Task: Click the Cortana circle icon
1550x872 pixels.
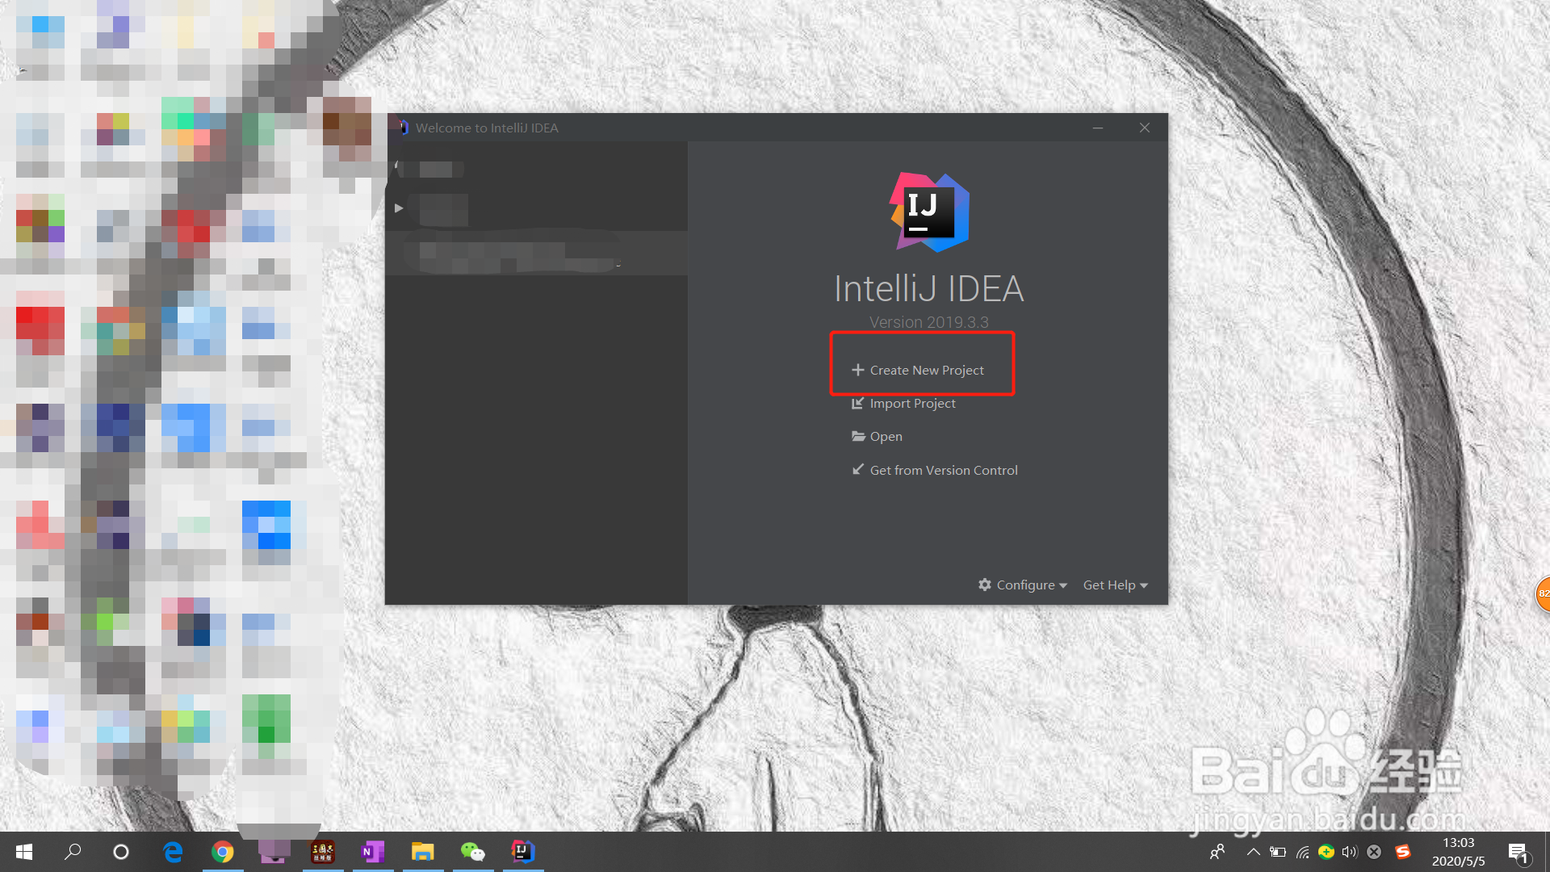Action: 121,852
